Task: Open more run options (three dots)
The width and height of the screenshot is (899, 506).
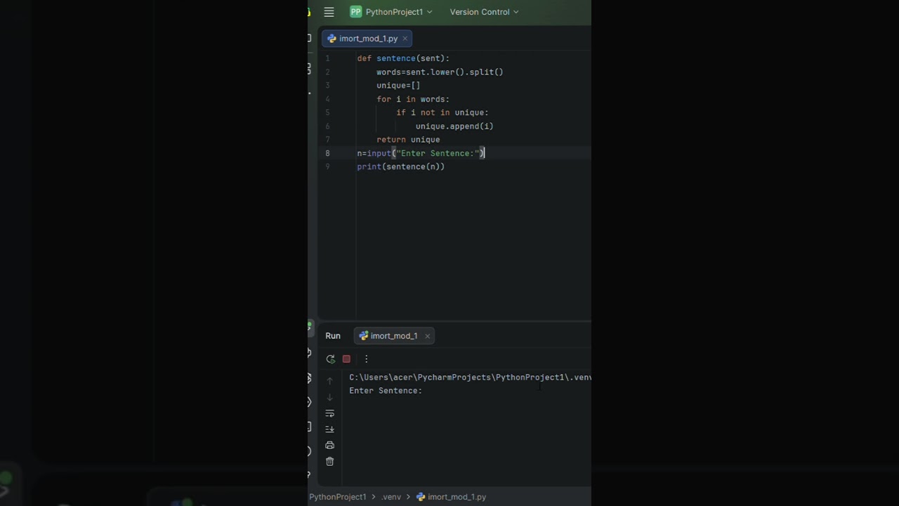Action: coord(366,359)
